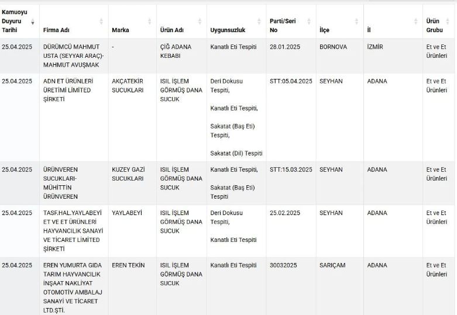Click batch number 28.01.2025
This screenshot has height=315, width=457.
[285, 47]
